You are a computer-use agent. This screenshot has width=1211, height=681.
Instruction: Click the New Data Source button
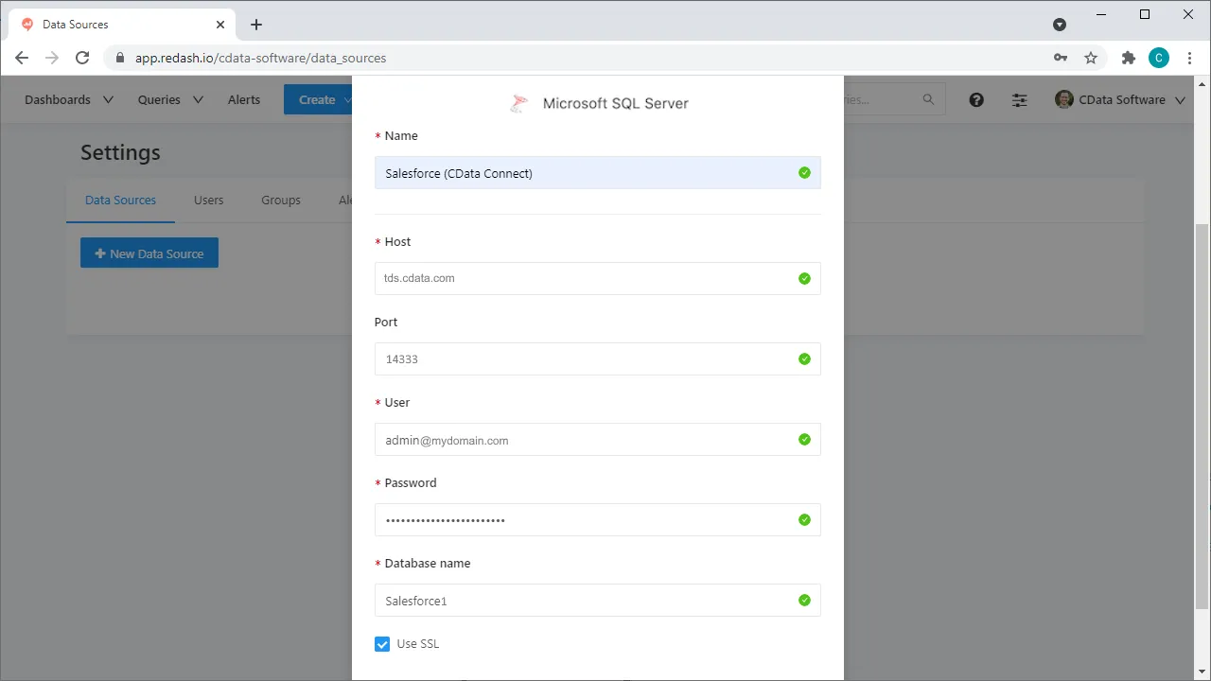149,253
